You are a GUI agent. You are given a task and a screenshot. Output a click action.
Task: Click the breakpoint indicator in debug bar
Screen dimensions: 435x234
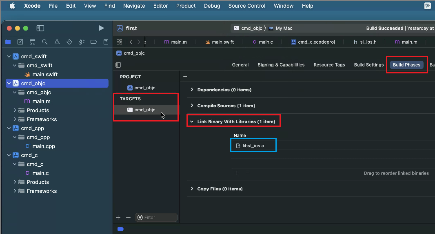click(120, 229)
